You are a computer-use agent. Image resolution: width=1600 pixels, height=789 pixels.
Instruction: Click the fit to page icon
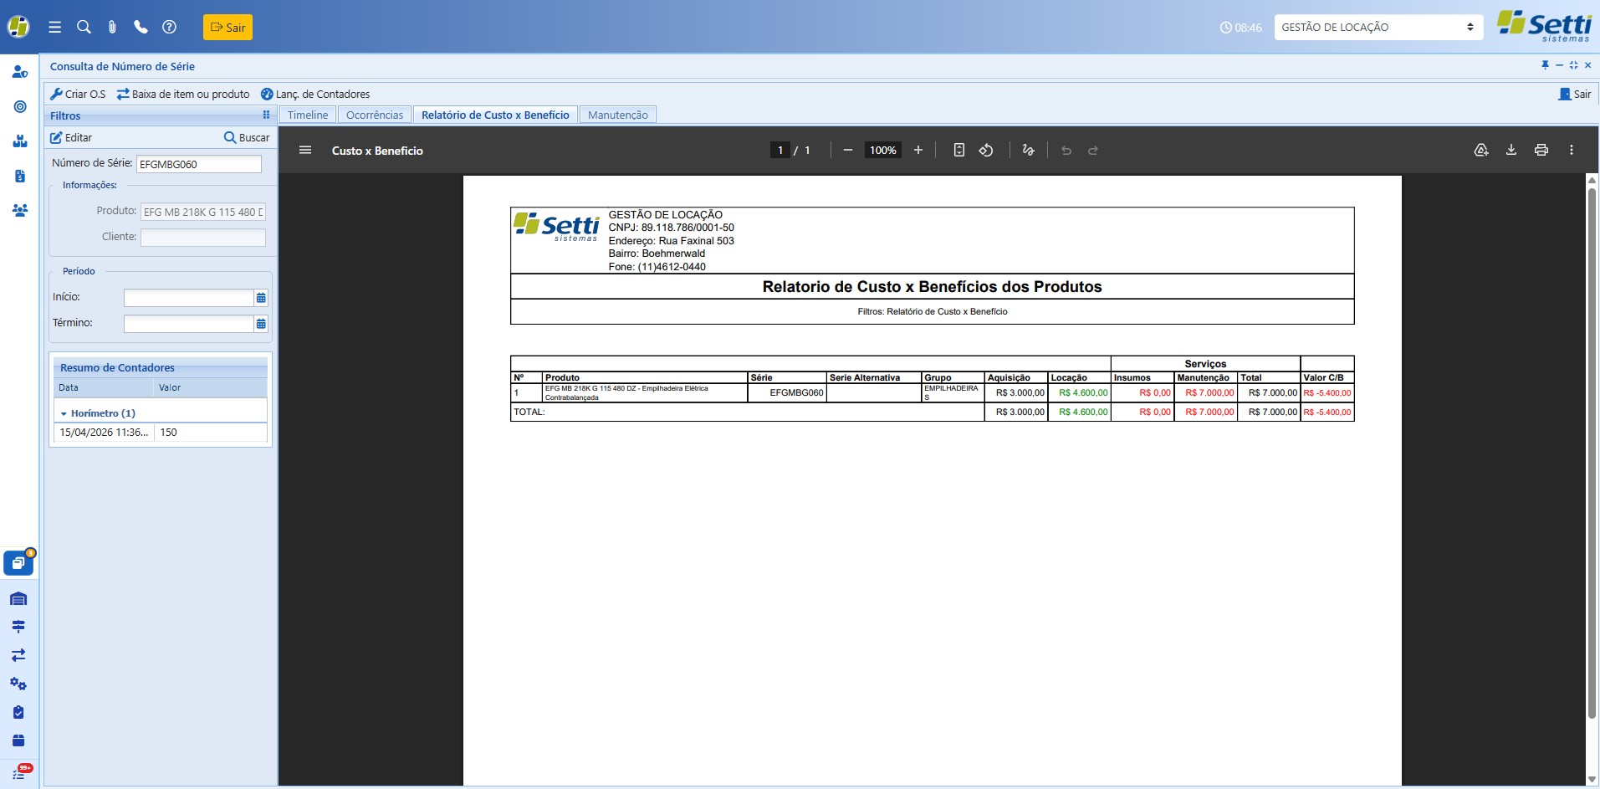tap(959, 151)
